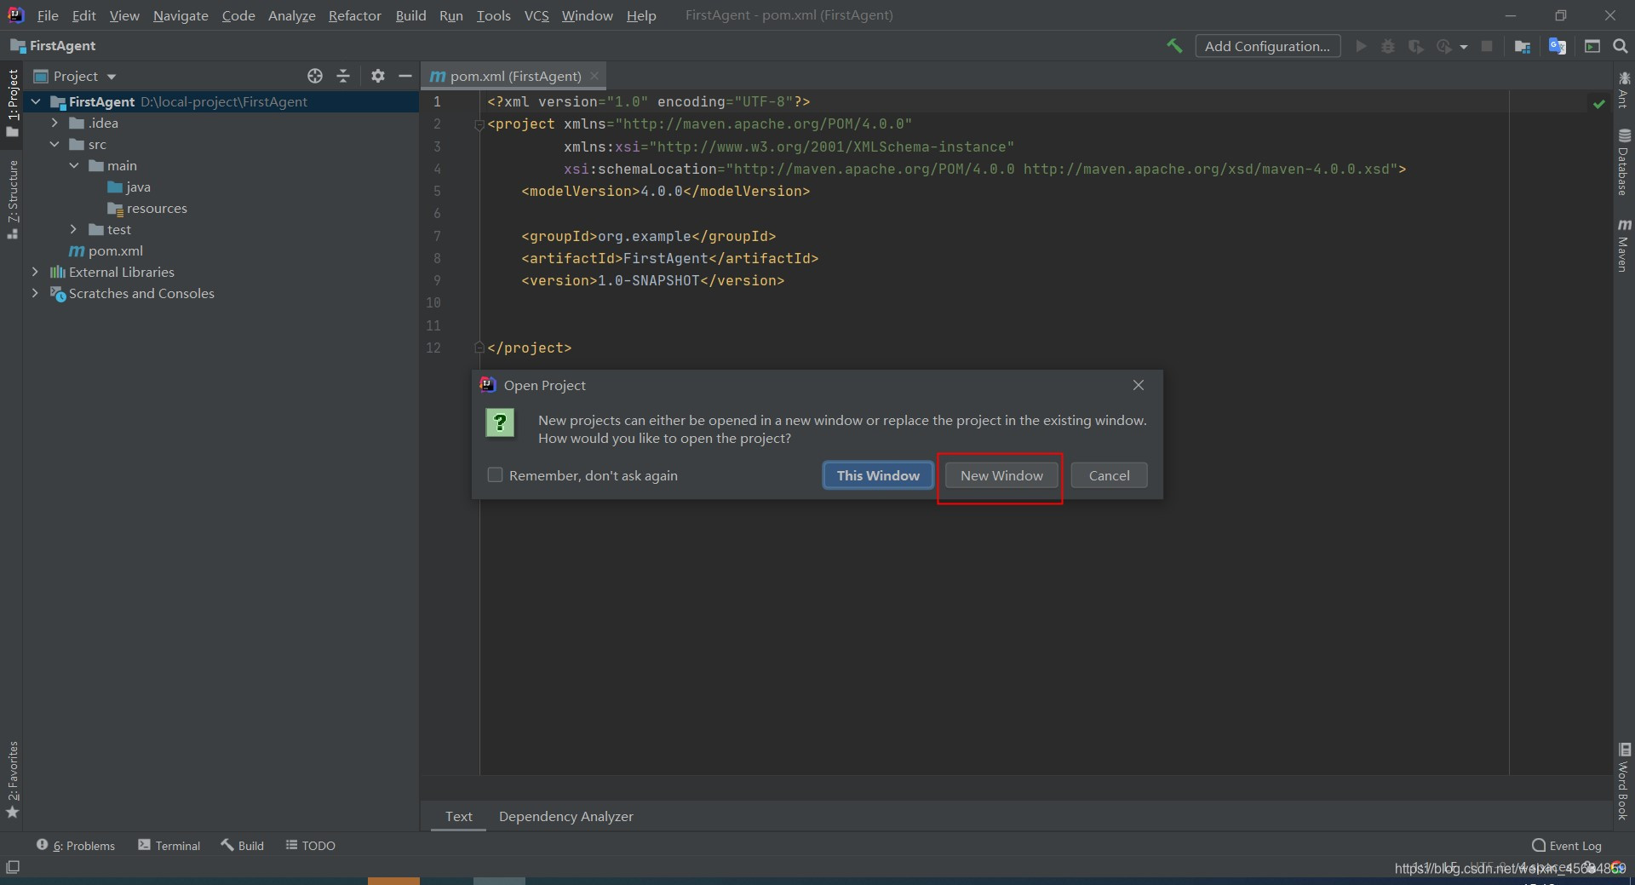Open Run Anything icon
This screenshot has height=885, width=1635.
1592,46
